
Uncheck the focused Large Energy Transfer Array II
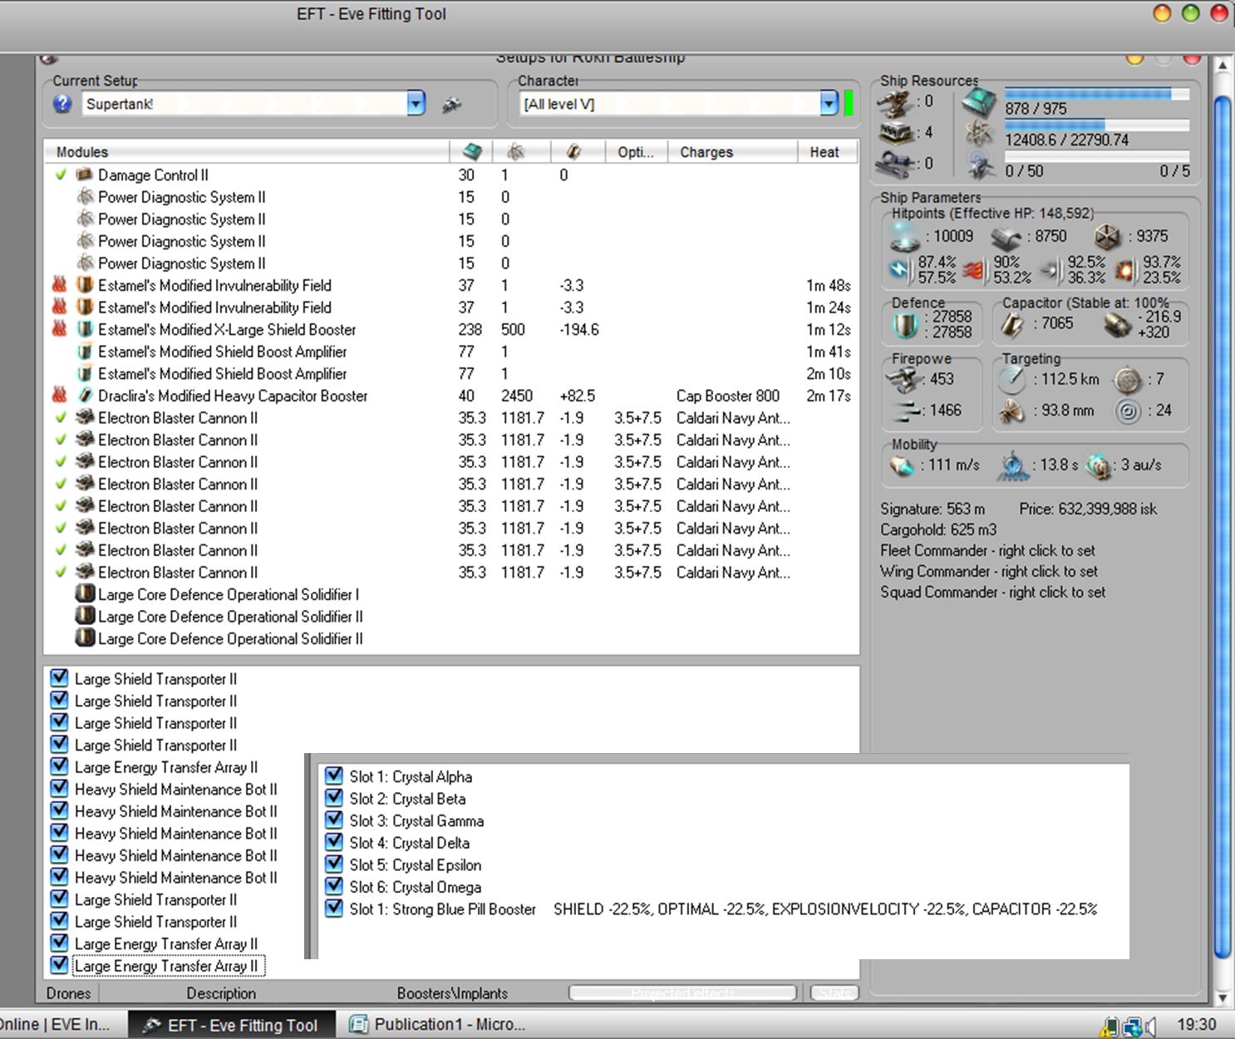[59, 965]
